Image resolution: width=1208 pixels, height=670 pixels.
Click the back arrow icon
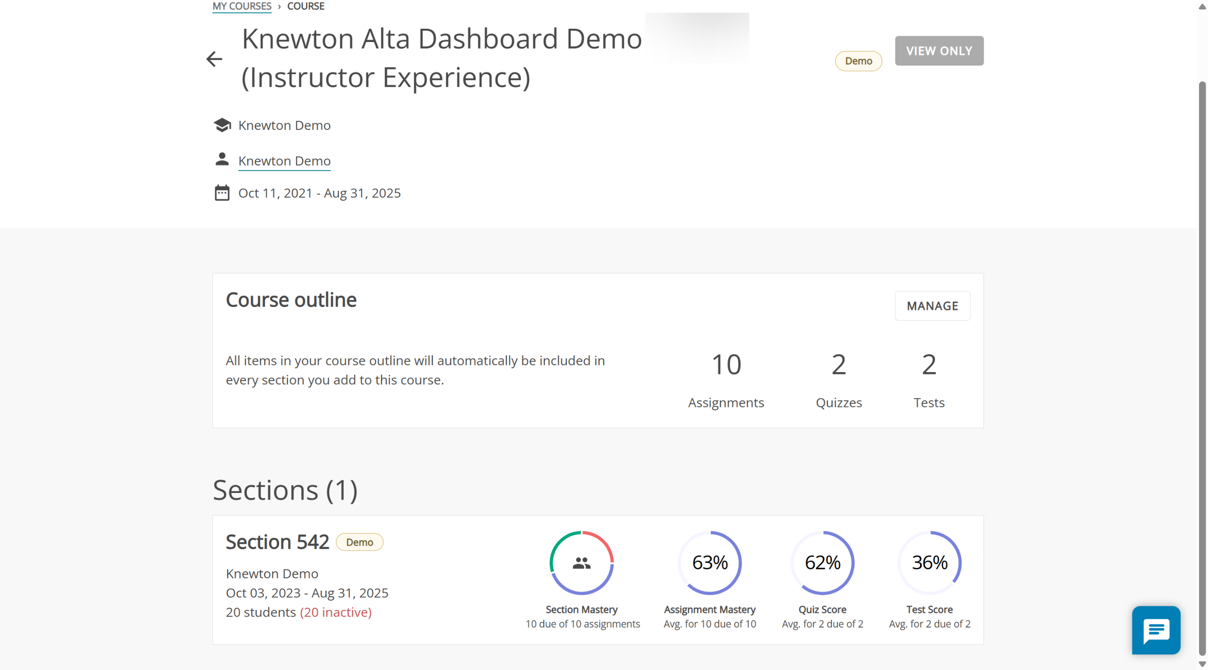coord(214,59)
